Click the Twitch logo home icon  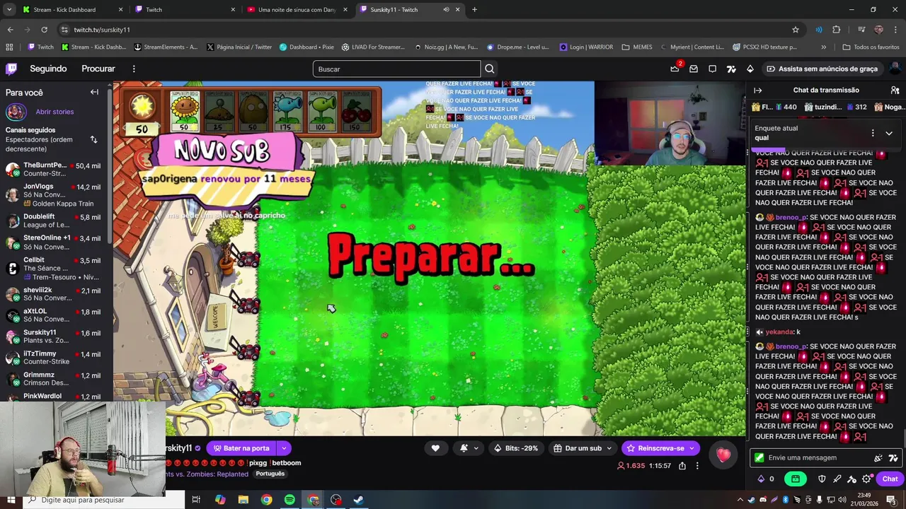[x=11, y=69]
